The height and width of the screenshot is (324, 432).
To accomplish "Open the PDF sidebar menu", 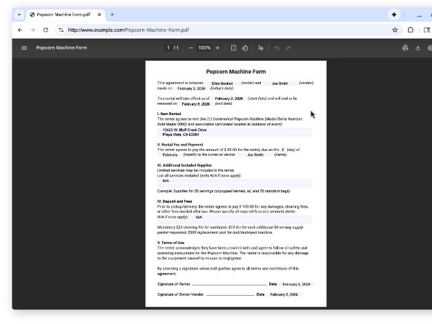I will [x=24, y=48].
